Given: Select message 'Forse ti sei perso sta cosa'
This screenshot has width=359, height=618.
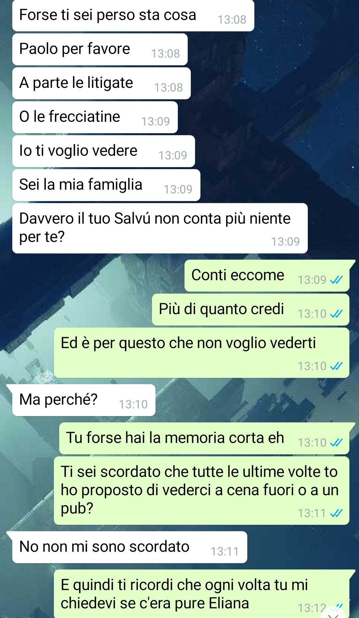Looking at the screenshot, I should tap(133, 15).
